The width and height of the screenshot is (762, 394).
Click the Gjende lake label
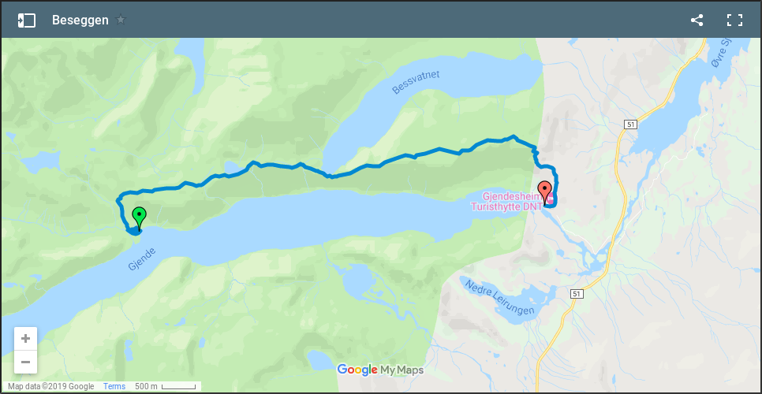pyautogui.click(x=143, y=259)
